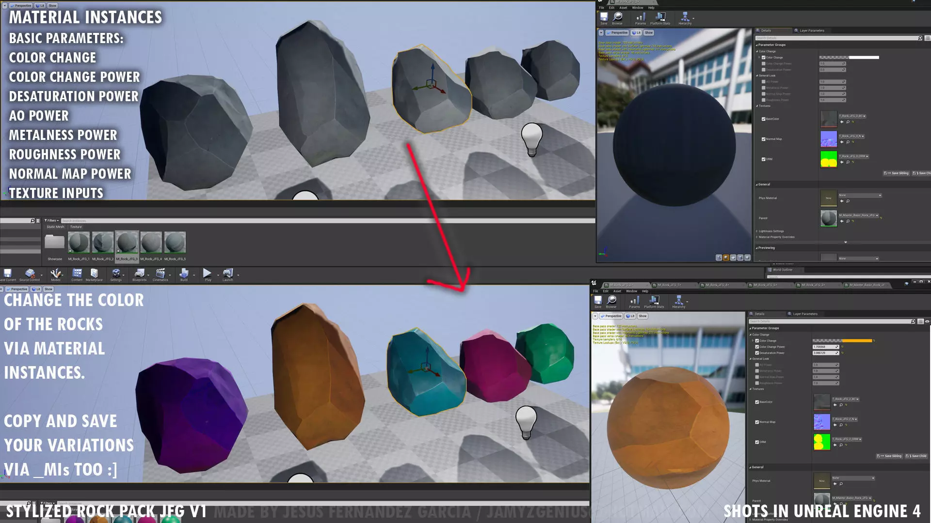Toggle BaseColor checkbox in upper material editor
The width and height of the screenshot is (931, 523).
764,119
